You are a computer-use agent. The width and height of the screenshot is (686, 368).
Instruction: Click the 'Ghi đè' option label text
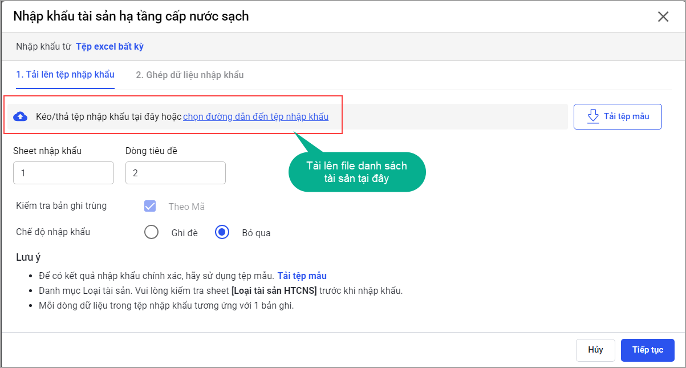(x=184, y=233)
